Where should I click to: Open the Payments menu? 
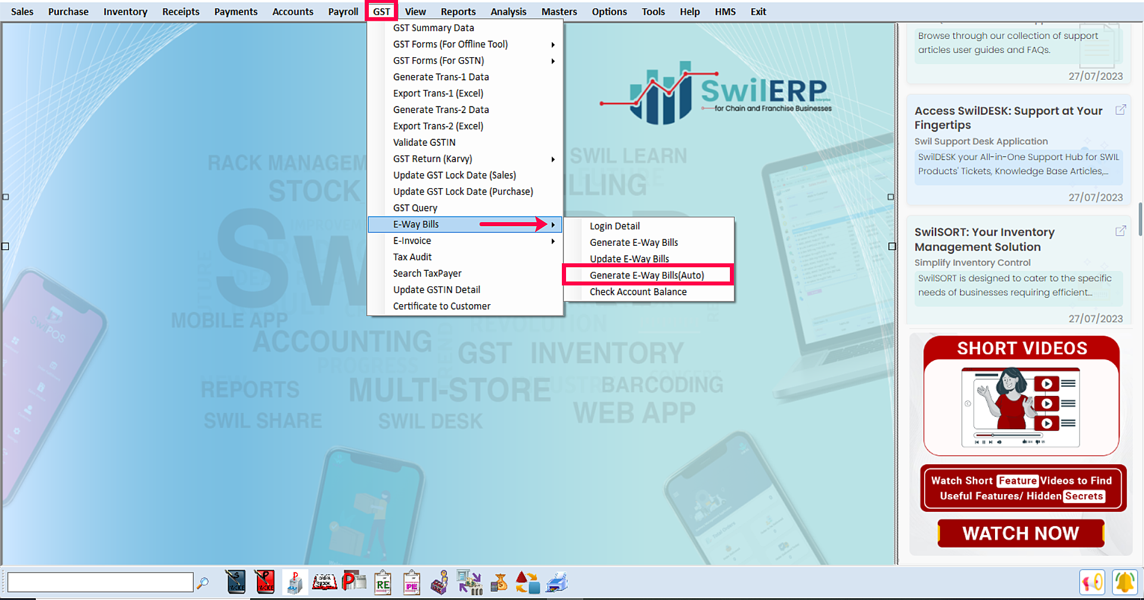(235, 11)
